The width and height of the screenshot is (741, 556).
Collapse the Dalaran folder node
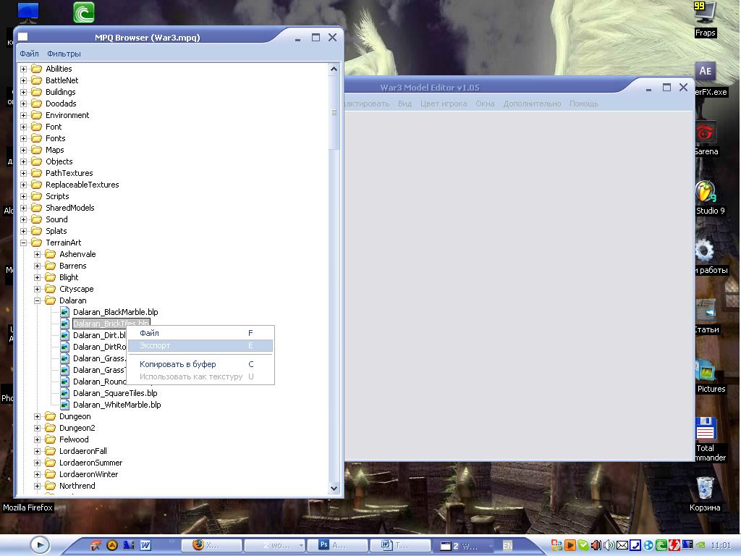pos(38,300)
